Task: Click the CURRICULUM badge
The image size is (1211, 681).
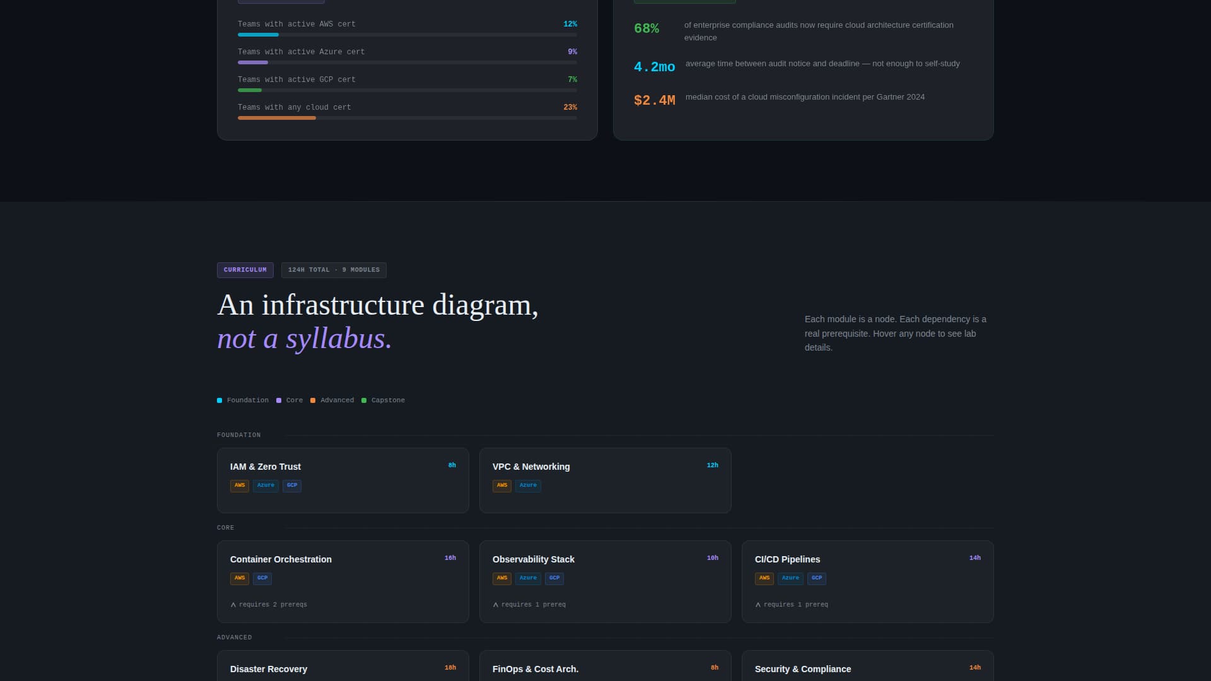Action: click(245, 270)
